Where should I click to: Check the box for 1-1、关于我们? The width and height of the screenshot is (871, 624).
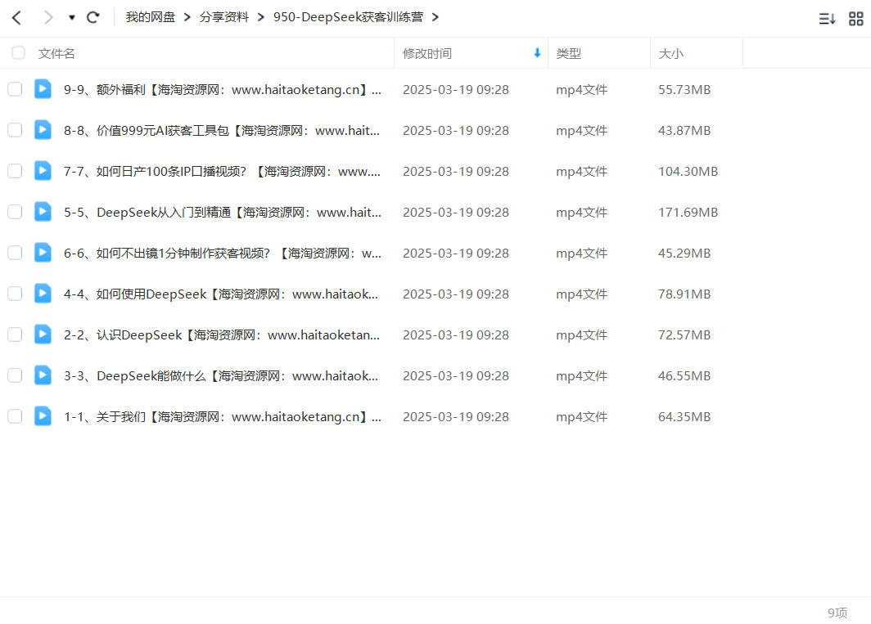point(15,416)
